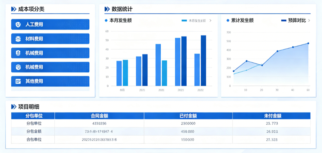
Task: Sort by the 未付金额 column header
Action: coord(273,116)
